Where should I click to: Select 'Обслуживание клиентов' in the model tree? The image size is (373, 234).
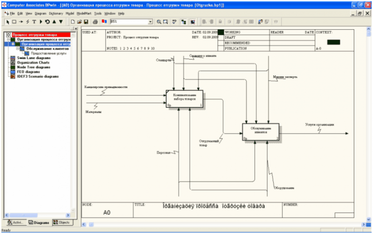pyautogui.click(x=48, y=48)
